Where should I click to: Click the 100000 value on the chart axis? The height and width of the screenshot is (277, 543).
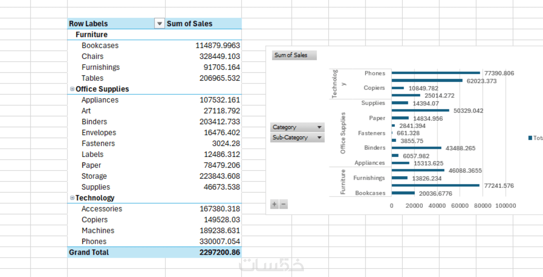tap(506, 206)
